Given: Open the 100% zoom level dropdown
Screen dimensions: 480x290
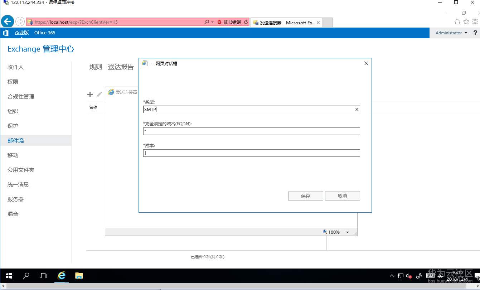Looking at the screenshot, I should coord(347,232).
